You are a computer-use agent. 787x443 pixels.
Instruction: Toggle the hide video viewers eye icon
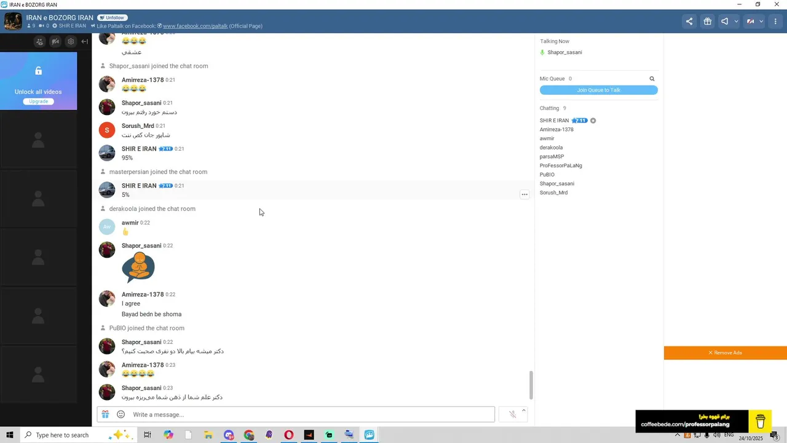[x=39, y=42]
